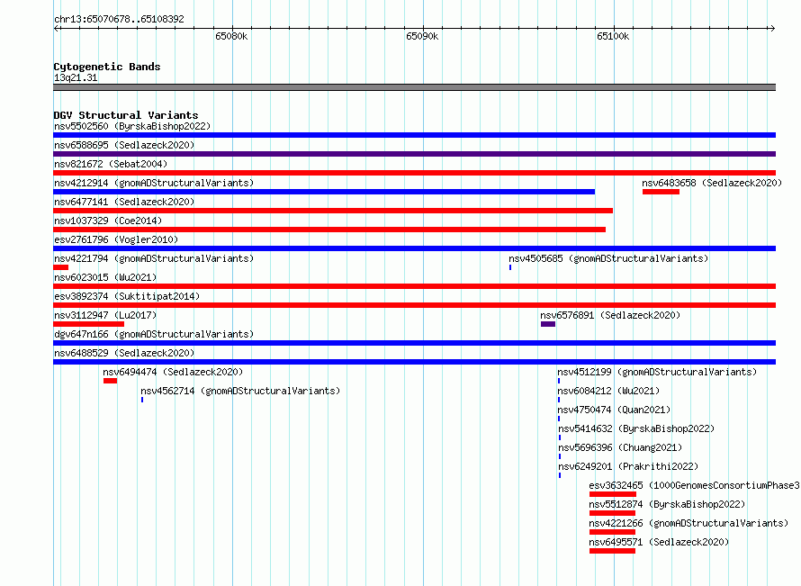Click the Cytogenetic Bands track title
Viewport: 801px width, 586px height.
pos(107,67)
